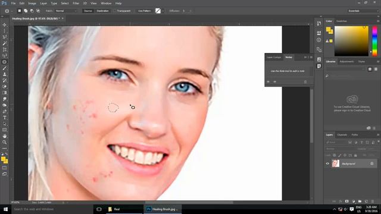The width and height of the screenshot is (381, 214).
Task: Choose New selection mode button
Action: [20, 11]
